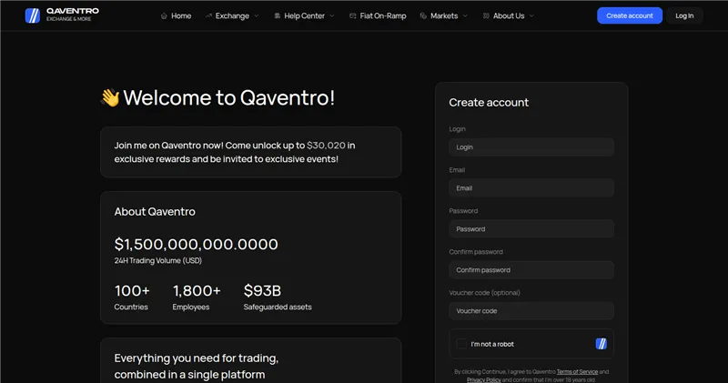This screenshot has width=728, height=383.
Task: Focus the Login input field
Action: click(x=531, y=147)
